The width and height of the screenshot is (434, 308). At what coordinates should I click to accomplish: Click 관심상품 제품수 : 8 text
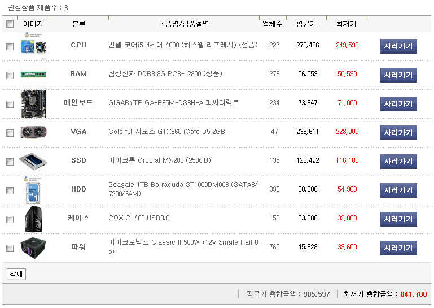click(38, 7)
